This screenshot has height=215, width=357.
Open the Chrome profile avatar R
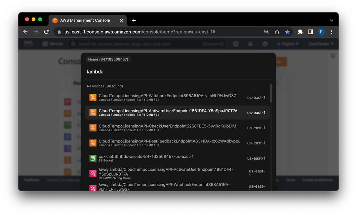321,32
